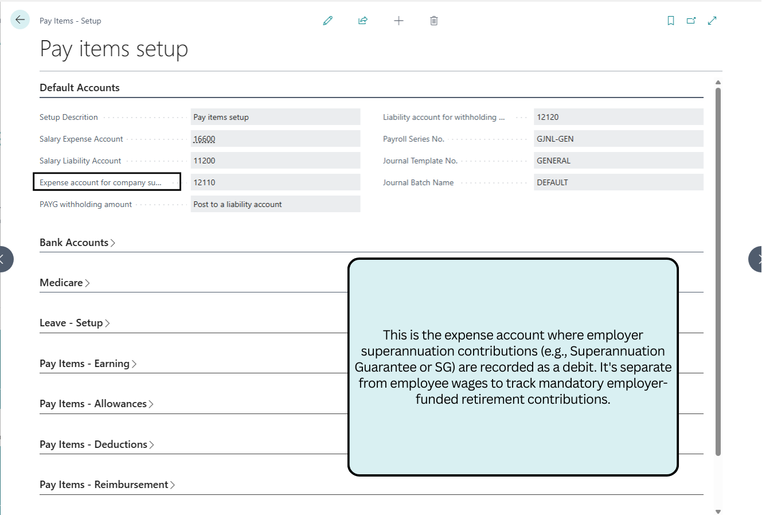This screenshot has width=762, height=515.
Task: Click the Journal Batch Name field
Action: click(x=618, y=182)
